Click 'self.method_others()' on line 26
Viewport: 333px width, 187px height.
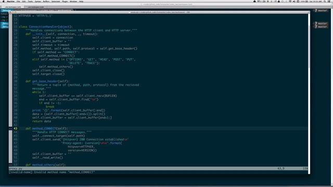click(x=56, y=66)
